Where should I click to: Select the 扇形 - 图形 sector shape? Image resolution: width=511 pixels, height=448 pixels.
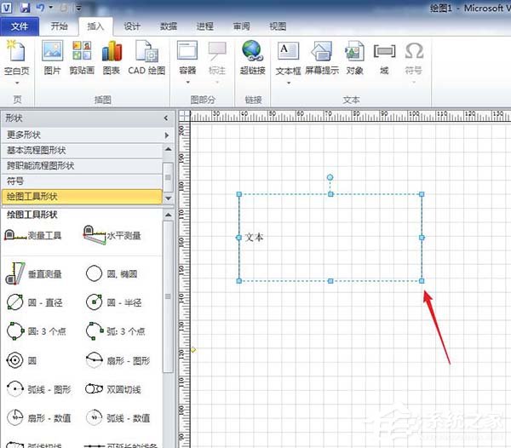118,360
